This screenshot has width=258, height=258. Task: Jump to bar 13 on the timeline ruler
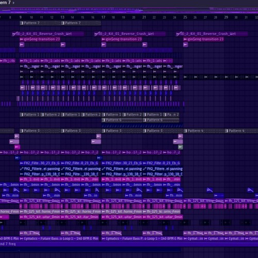pos(62,17)
